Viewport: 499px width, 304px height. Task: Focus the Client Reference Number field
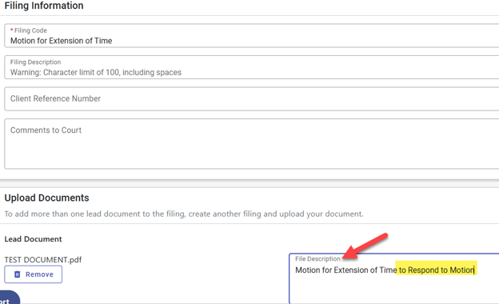click(x=251, y=99)
